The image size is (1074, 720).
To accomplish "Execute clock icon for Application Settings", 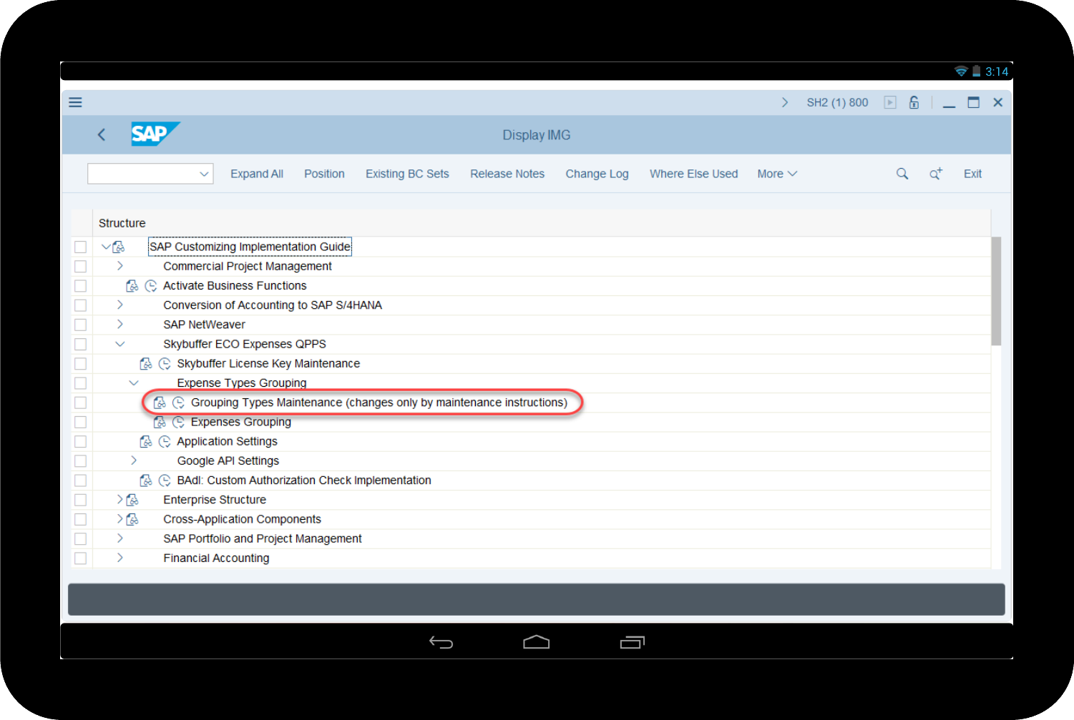I will tap(165, 441).
